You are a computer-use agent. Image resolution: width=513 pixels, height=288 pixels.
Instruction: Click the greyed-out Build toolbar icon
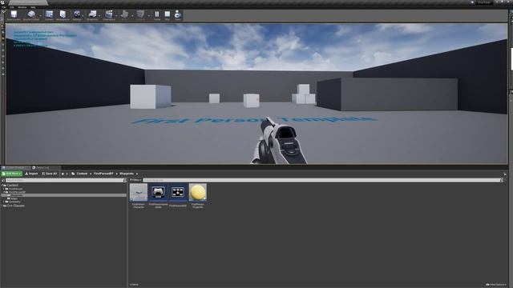124,14
